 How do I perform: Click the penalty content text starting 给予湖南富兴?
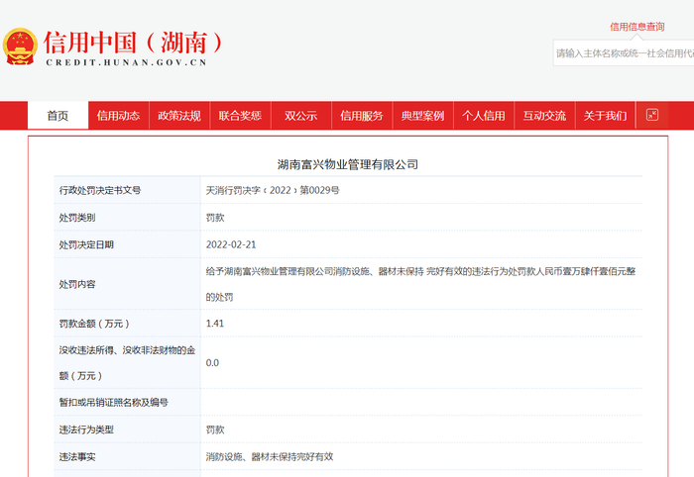[420, 284]
